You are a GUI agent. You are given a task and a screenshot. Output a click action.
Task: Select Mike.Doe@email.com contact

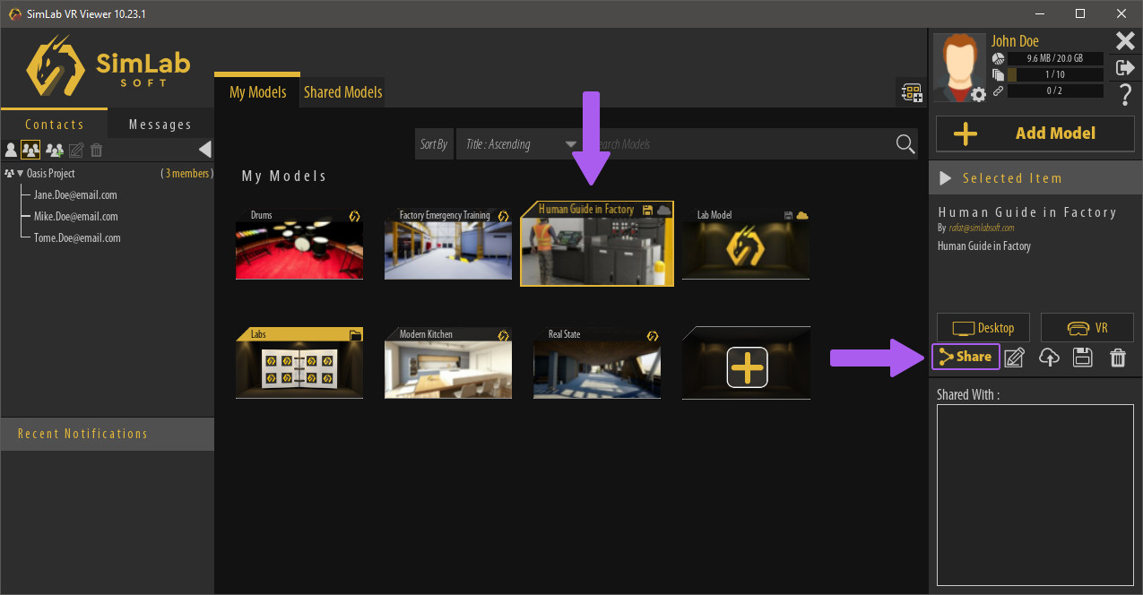coord(75,217)
